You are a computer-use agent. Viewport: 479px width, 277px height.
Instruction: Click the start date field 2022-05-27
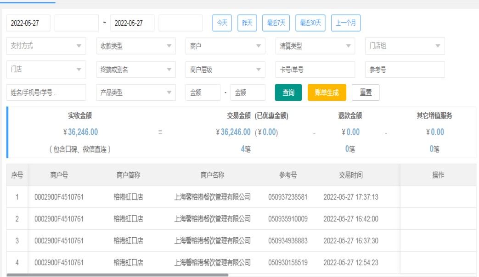[28, 23]
